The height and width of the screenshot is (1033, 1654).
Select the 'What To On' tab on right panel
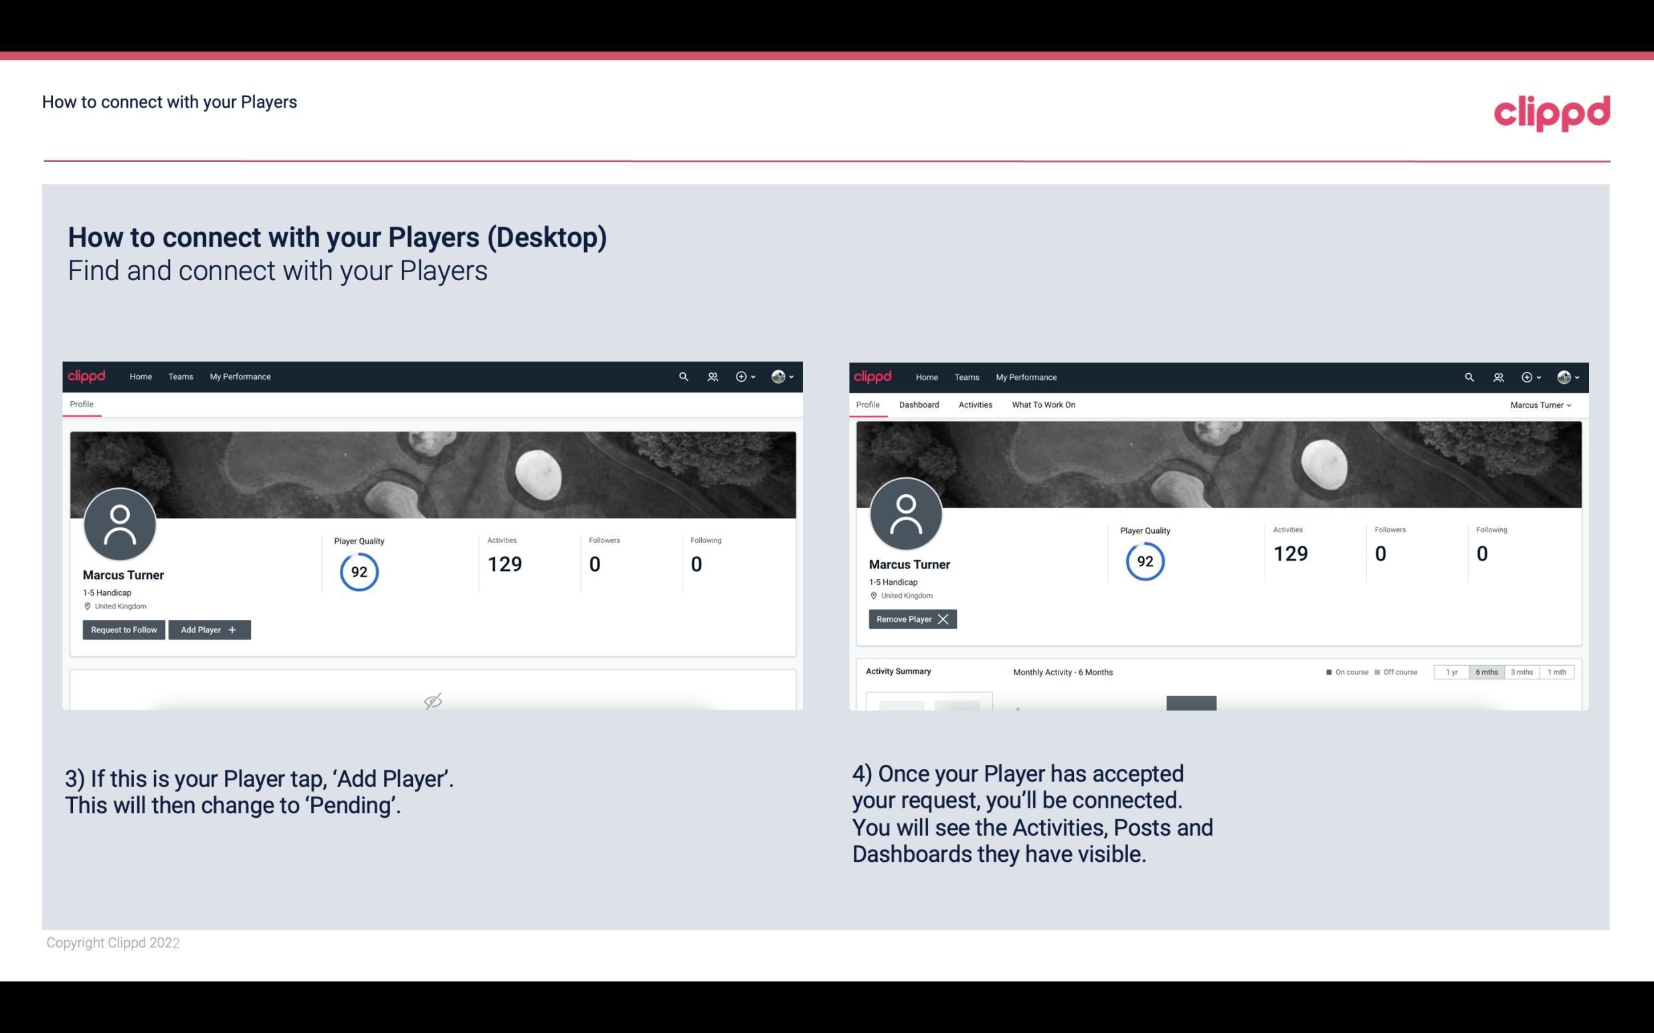pyautogui.click(x=1043, y=405)
